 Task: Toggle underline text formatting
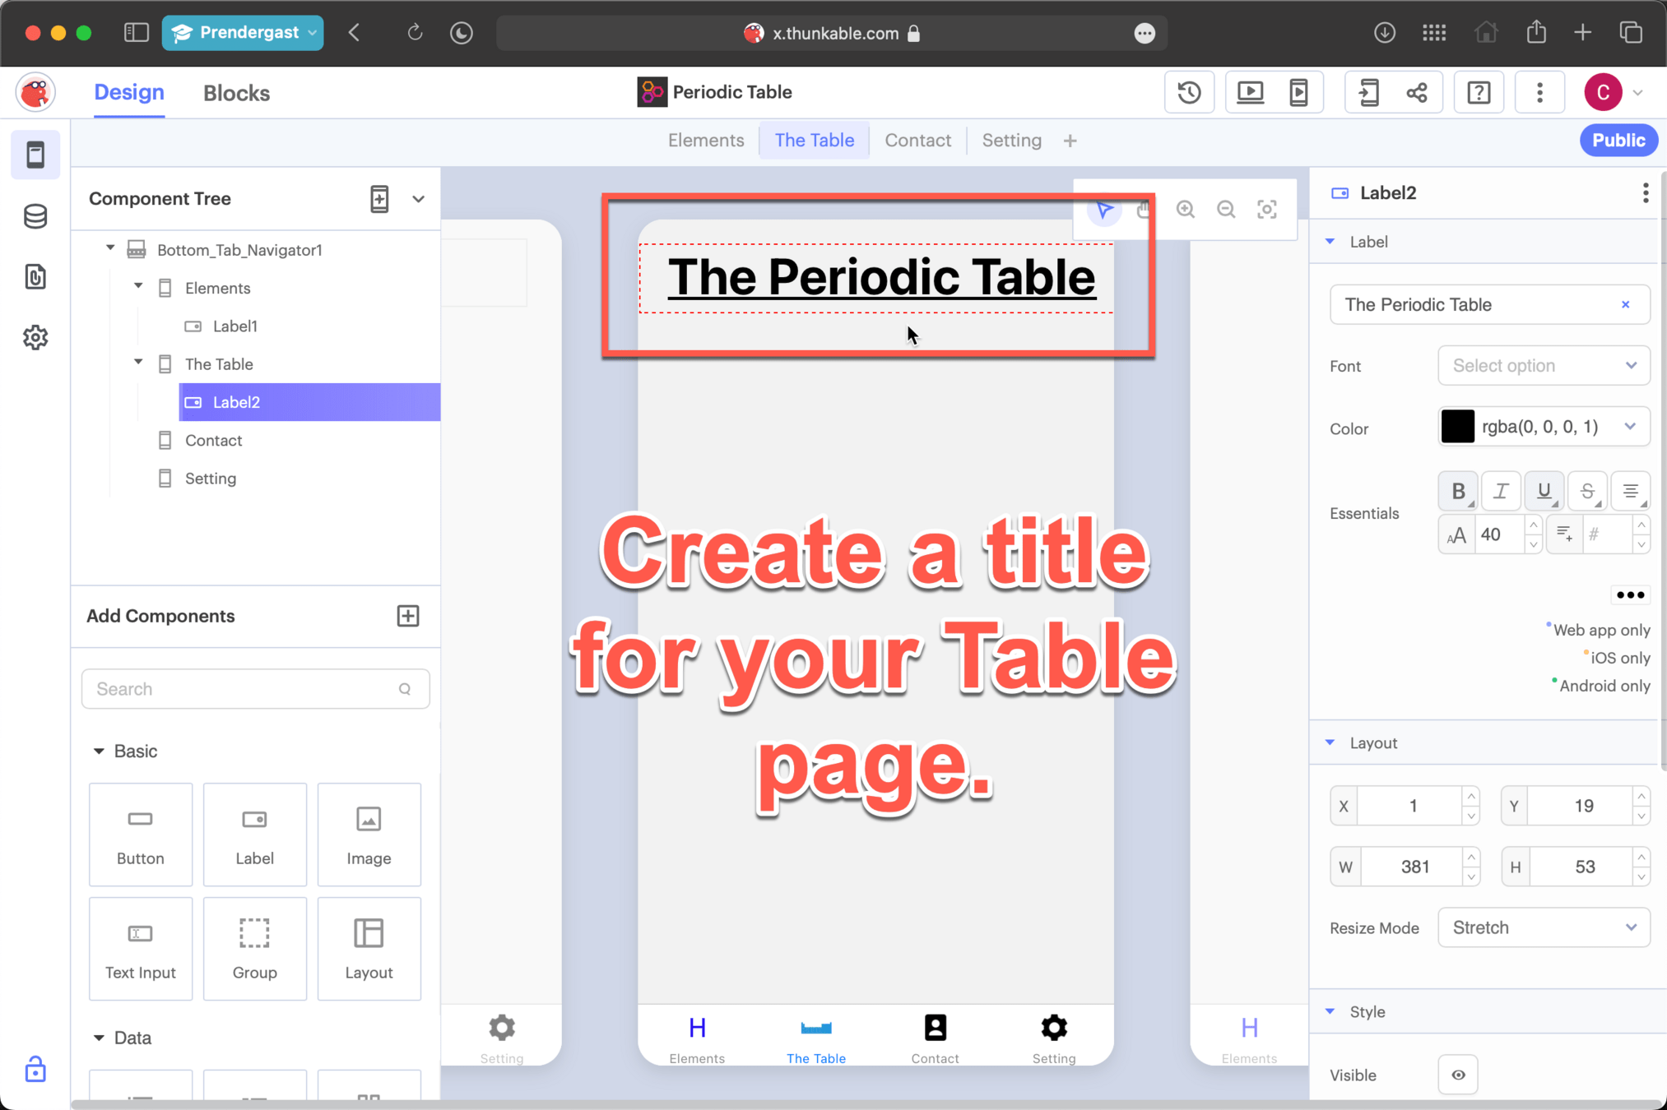point(1544,492)
